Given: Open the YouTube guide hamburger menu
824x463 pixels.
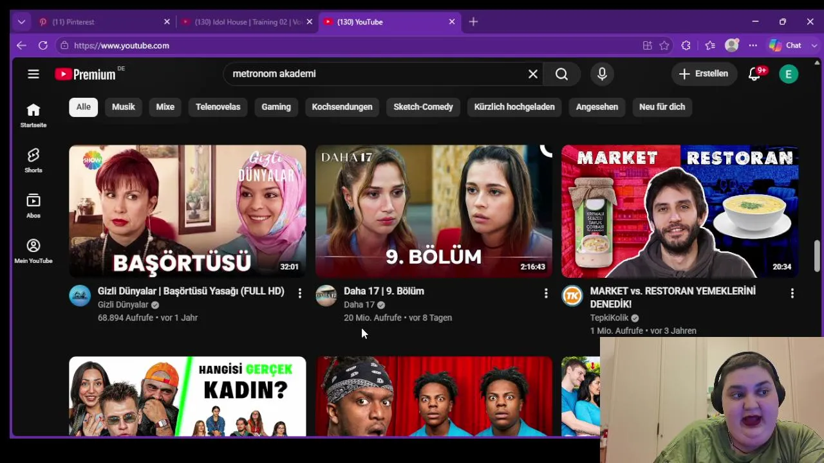Looking at the screenshot, I should coord(33,74).
